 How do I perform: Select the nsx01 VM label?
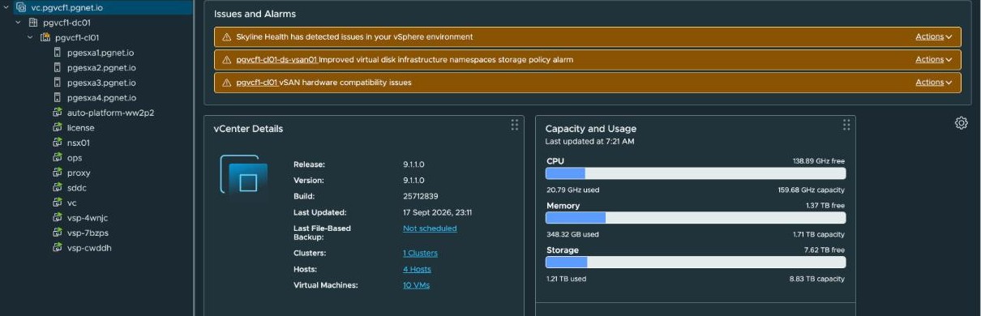point(79,143)
